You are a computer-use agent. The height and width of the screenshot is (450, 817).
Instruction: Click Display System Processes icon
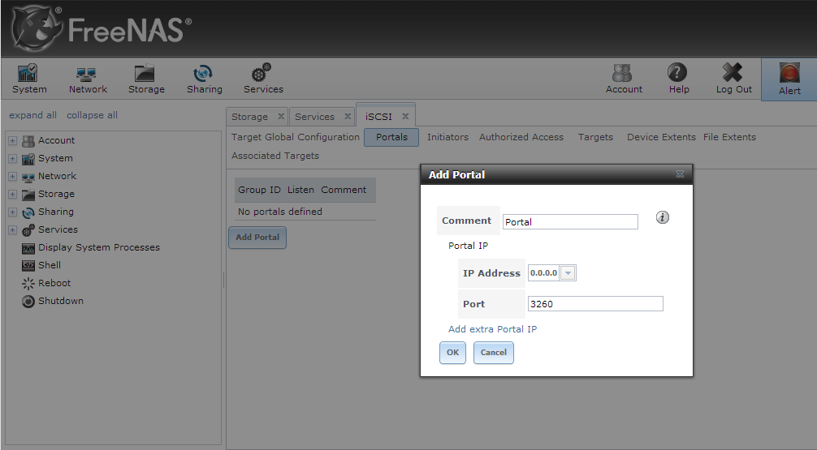point(28,248)
